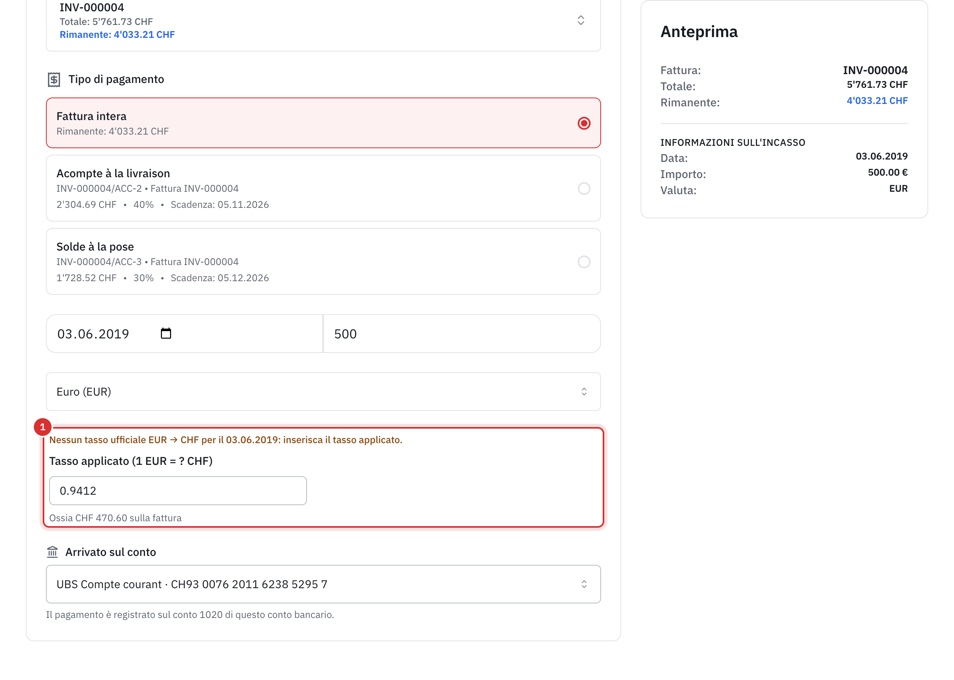Click the amount field containing 500
This screenshot has height=680, width=954.
[462, 334]
